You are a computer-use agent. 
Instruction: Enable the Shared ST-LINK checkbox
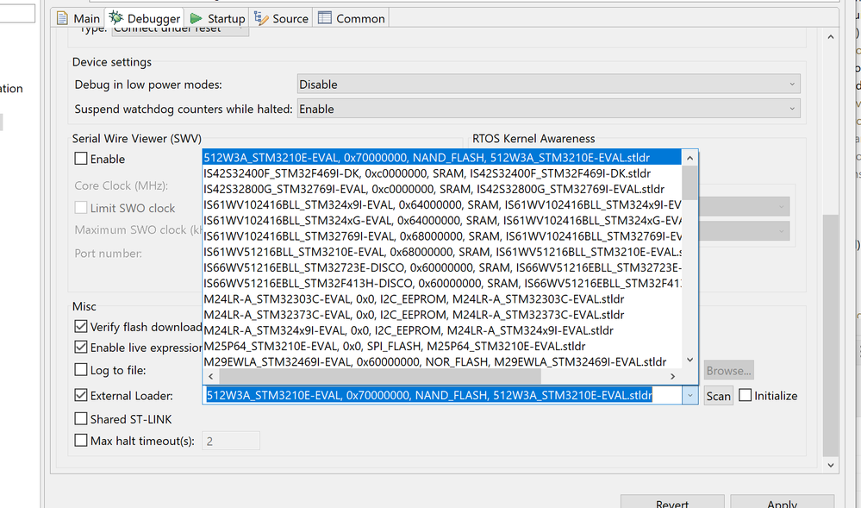81,419
